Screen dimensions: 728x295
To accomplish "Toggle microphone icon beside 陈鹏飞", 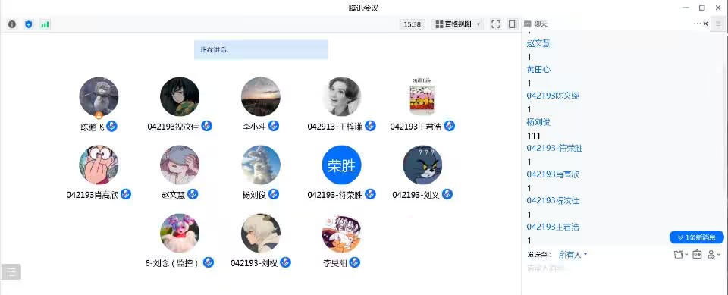I will (111, 126).
